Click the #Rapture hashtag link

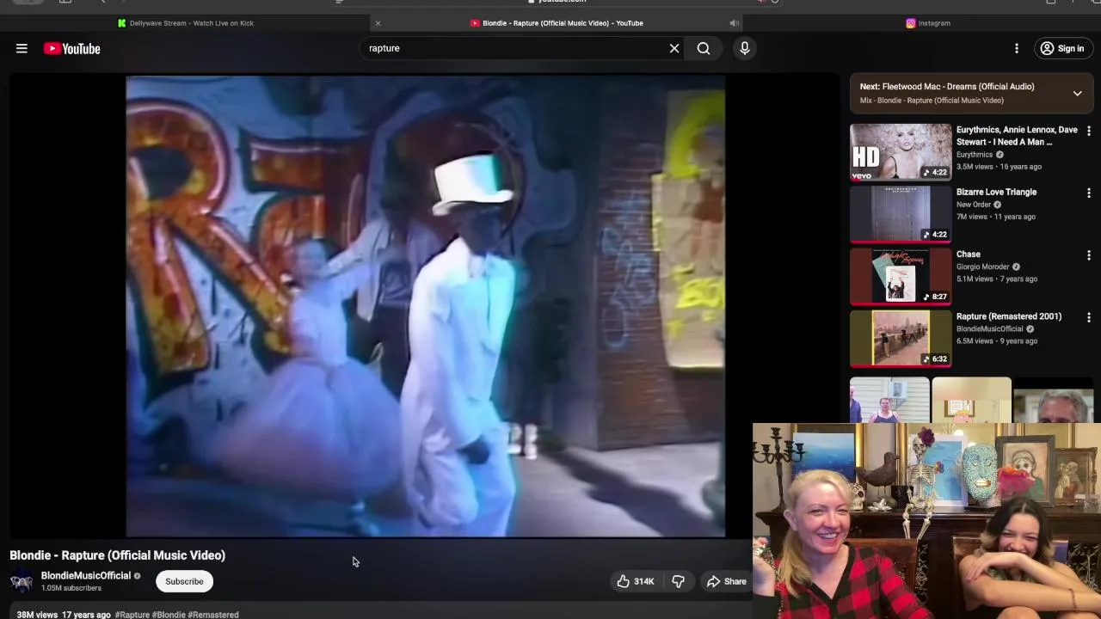132,615
